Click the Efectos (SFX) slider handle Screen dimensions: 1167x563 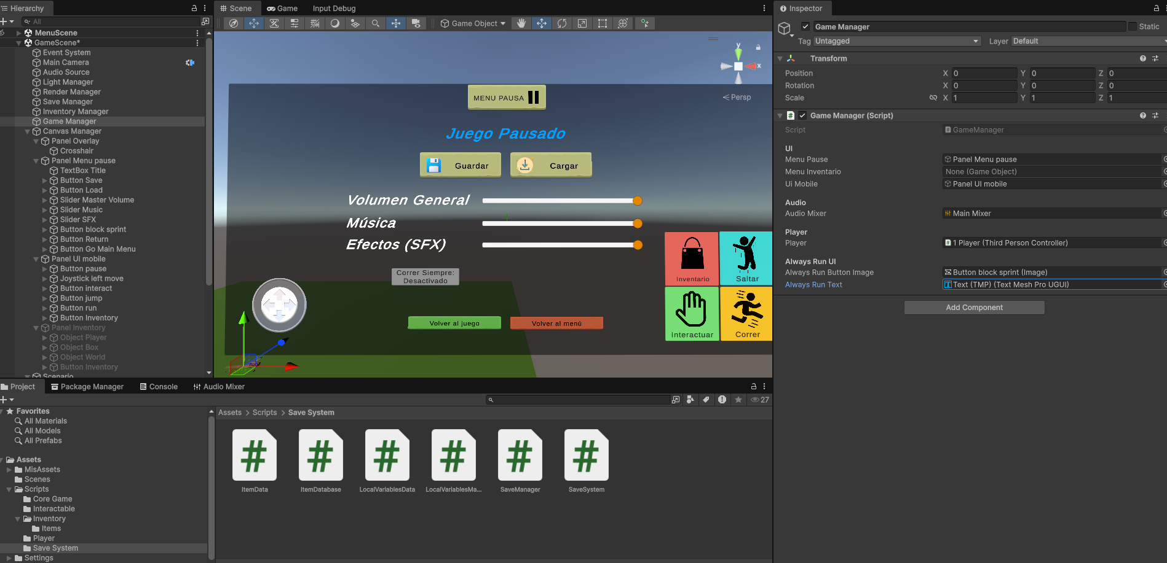638,245
